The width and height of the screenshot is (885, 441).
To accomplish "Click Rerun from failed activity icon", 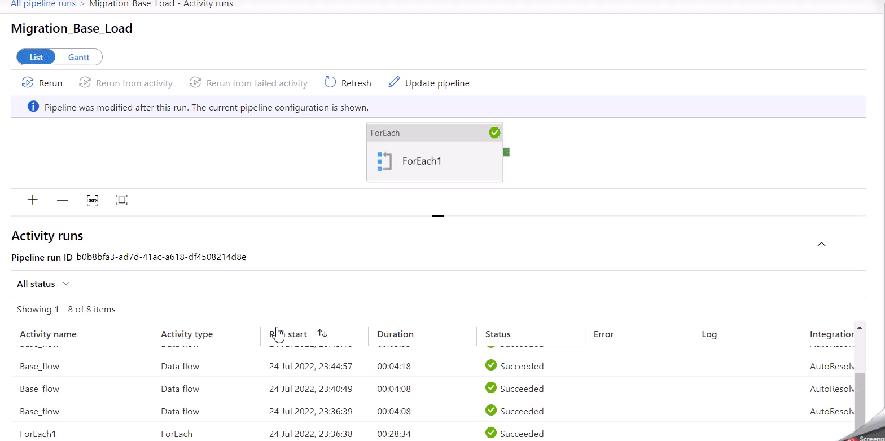I will (195, 82).
